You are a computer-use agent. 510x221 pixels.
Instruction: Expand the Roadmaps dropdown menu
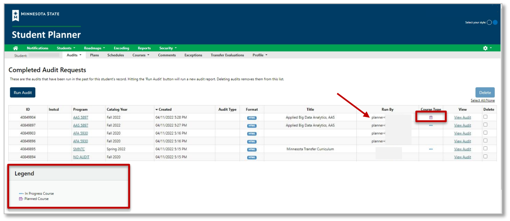coord(94,48)
